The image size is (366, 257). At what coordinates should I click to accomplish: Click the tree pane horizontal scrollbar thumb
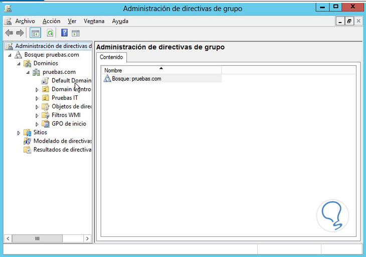(37, 238)
